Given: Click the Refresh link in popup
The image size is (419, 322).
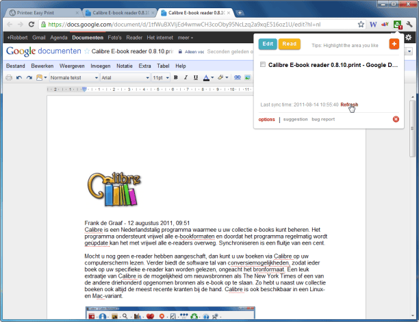Looking at the screenshot, I should 349,105.
